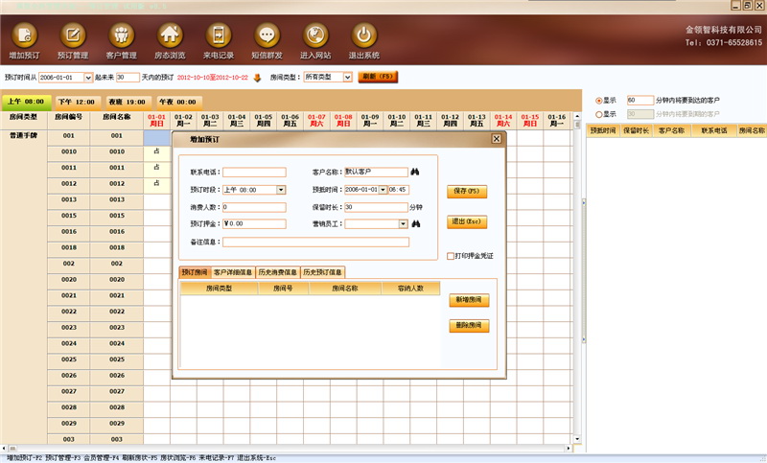Click the 新增房间 button
Screen dimensions: 767x463
(x=468, y=300)
